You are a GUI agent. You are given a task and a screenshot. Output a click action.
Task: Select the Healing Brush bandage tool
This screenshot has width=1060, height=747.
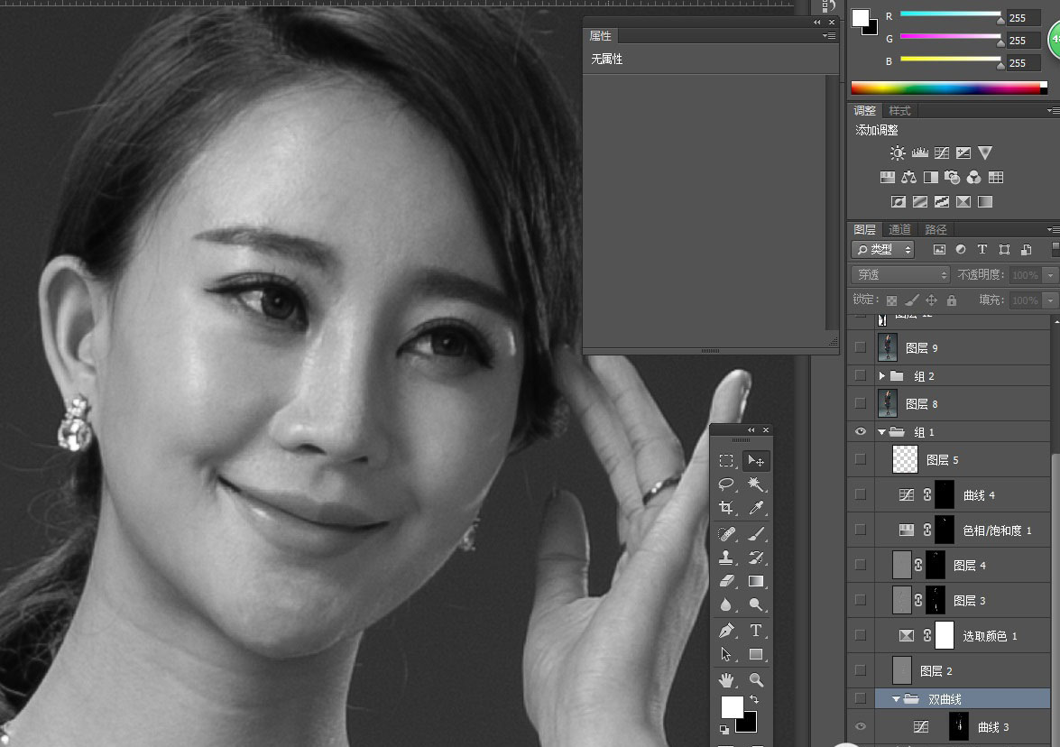[726, 535]
